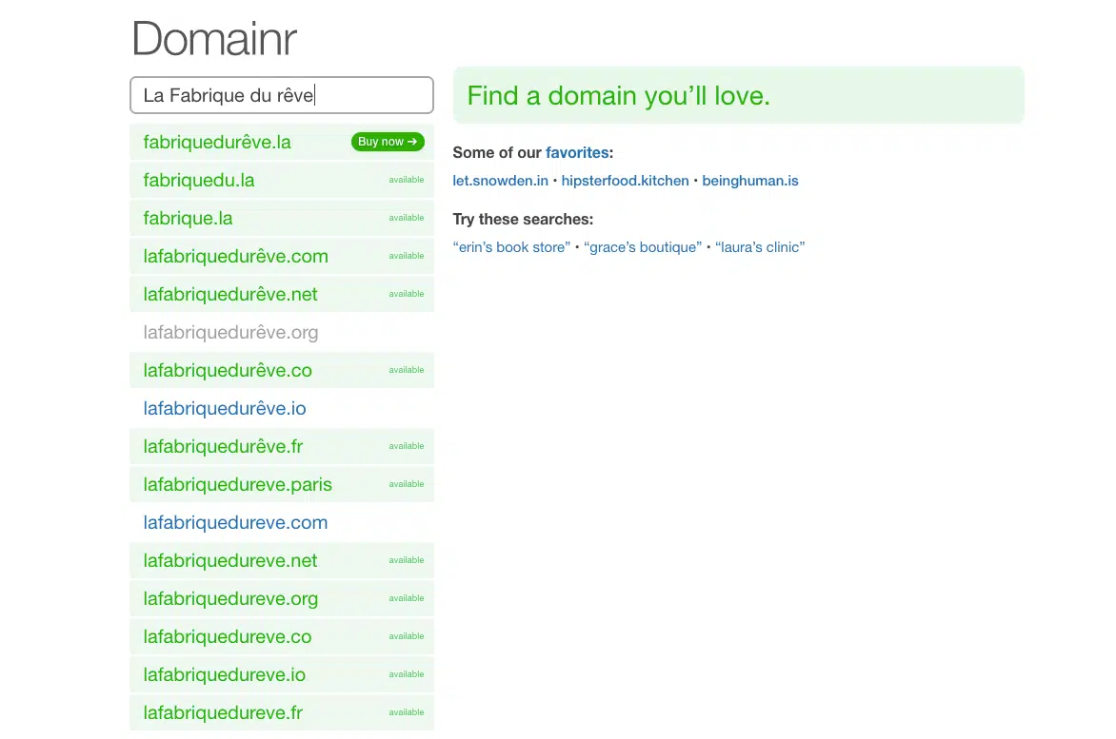Click the beinghuman.is favorite link
Image resolution: width=1116 pixels, height=739 pixels.
[749, 181]
